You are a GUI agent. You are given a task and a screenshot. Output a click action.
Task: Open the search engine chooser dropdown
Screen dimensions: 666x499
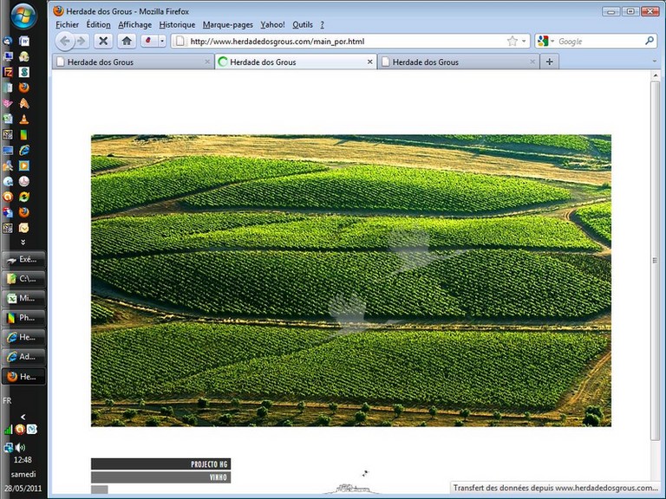(545, 41)
